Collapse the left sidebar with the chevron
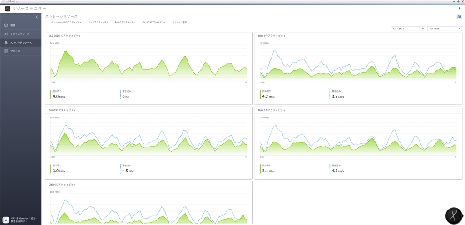Viewport: 465px width, 225px height. coord(37,17)
